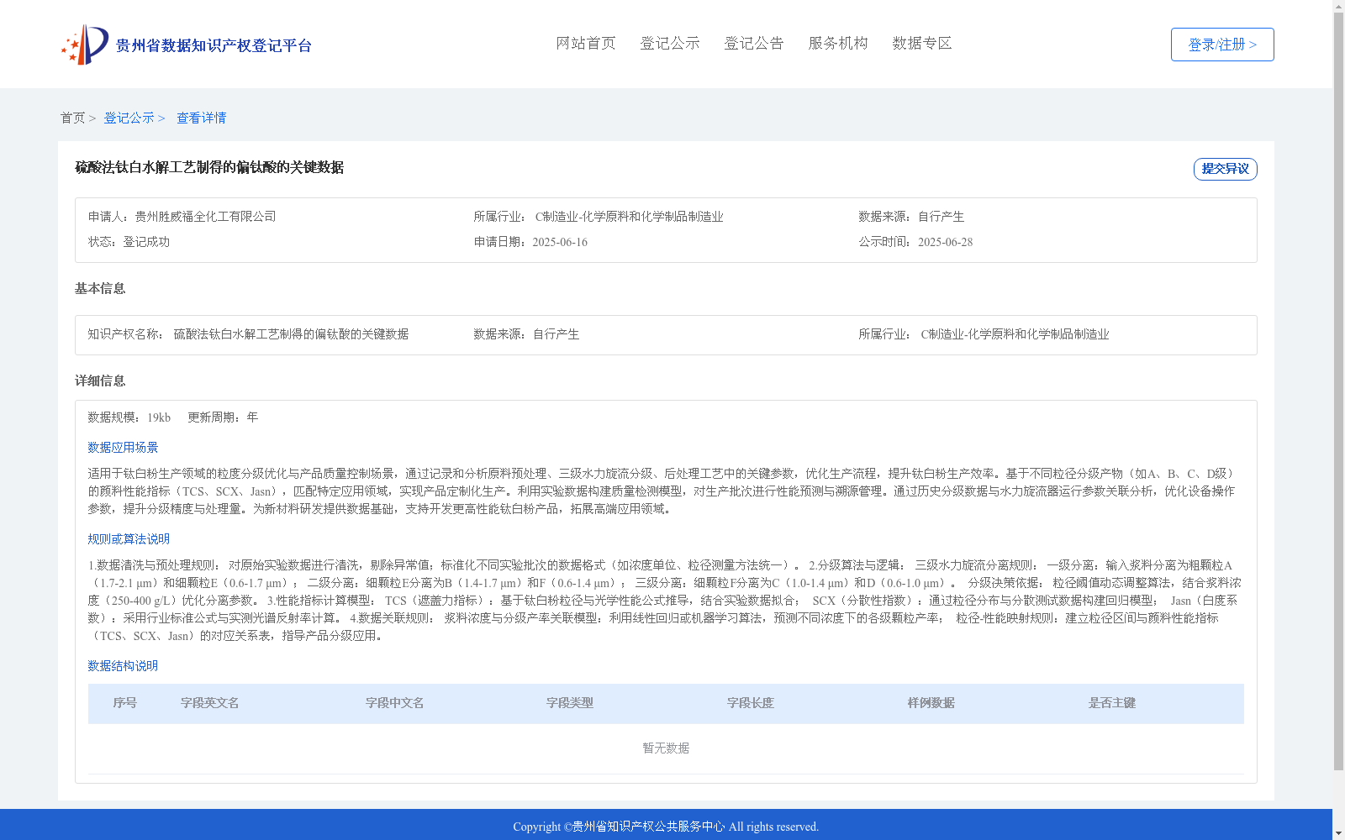
Task: Click the 字段中文名 column header
Action: tap(395, 703)
